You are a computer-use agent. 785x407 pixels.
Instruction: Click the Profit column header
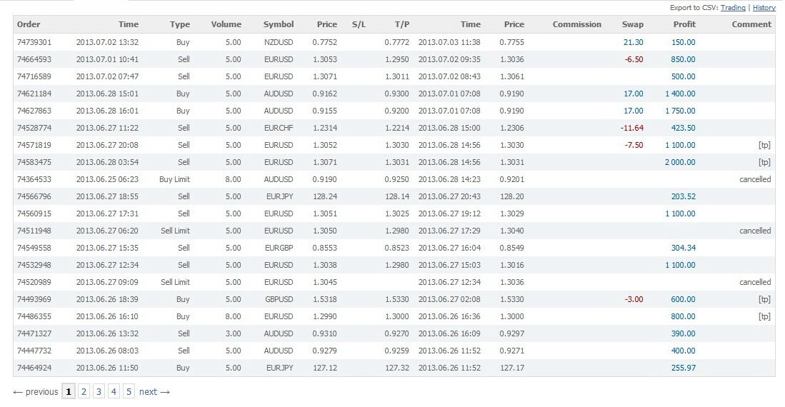[684, 24]
